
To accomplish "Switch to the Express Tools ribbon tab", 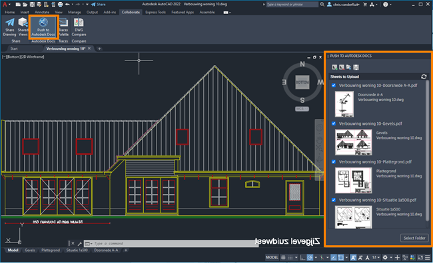I will (155, 12).
